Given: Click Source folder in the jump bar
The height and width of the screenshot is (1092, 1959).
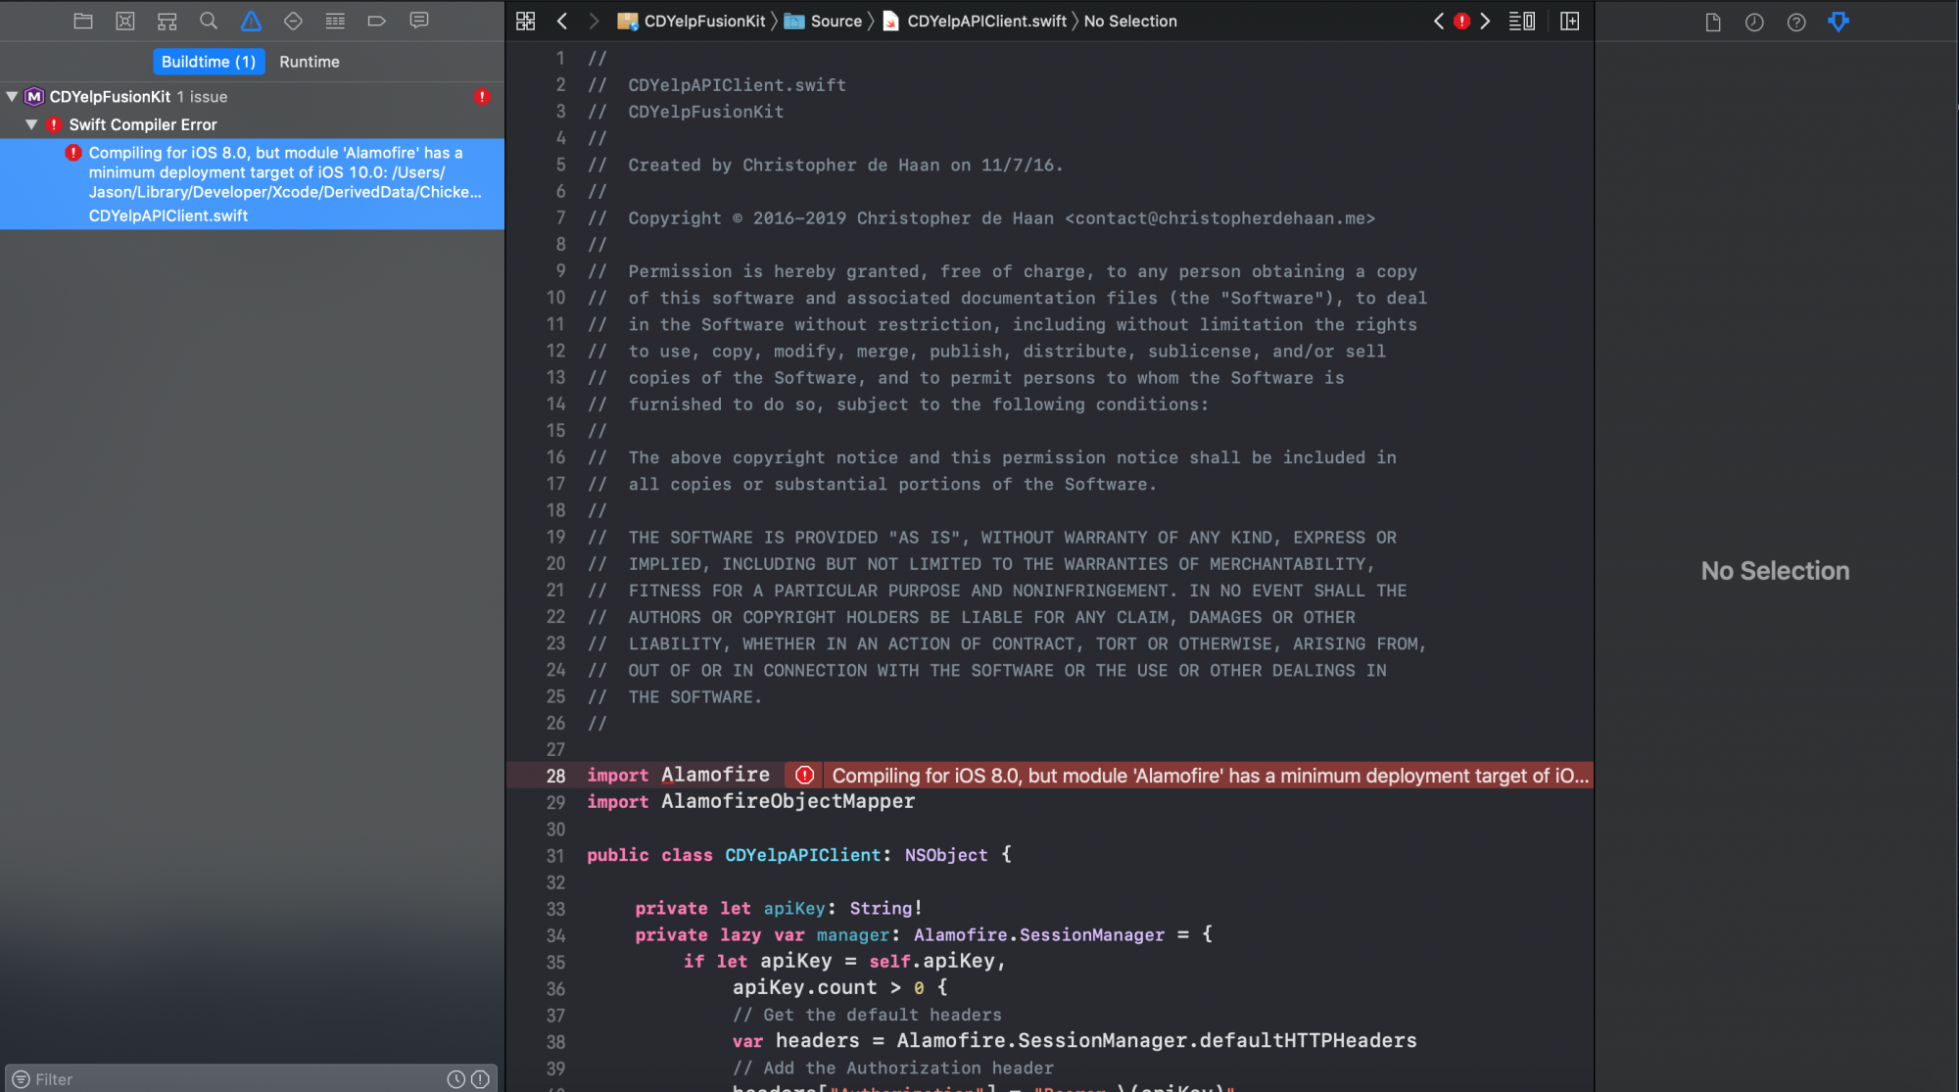Looking at the screenshot, I should click(824, 21).
